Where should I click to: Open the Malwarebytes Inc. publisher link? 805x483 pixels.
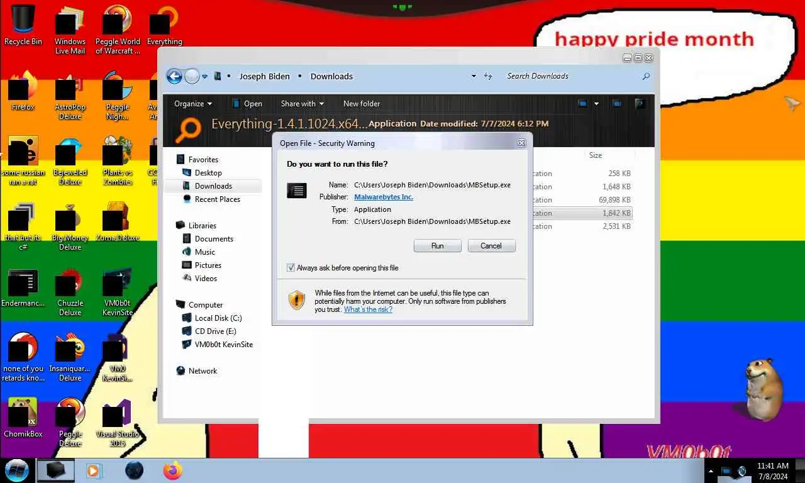[x=384, y=197]
